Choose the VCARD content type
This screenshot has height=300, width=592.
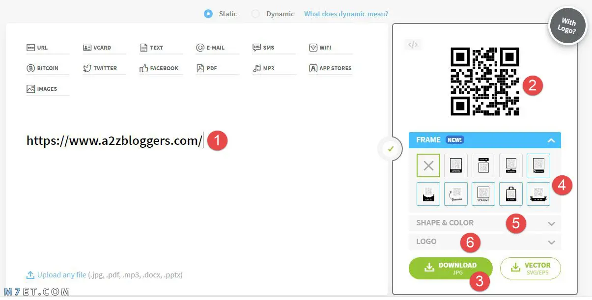[x=97, y=48]
